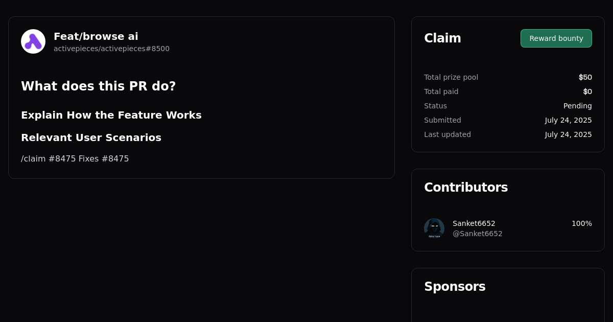Click the "What does this PR do?" heading
The width and height of the screenshot is (613, 322).
(99, 86)
